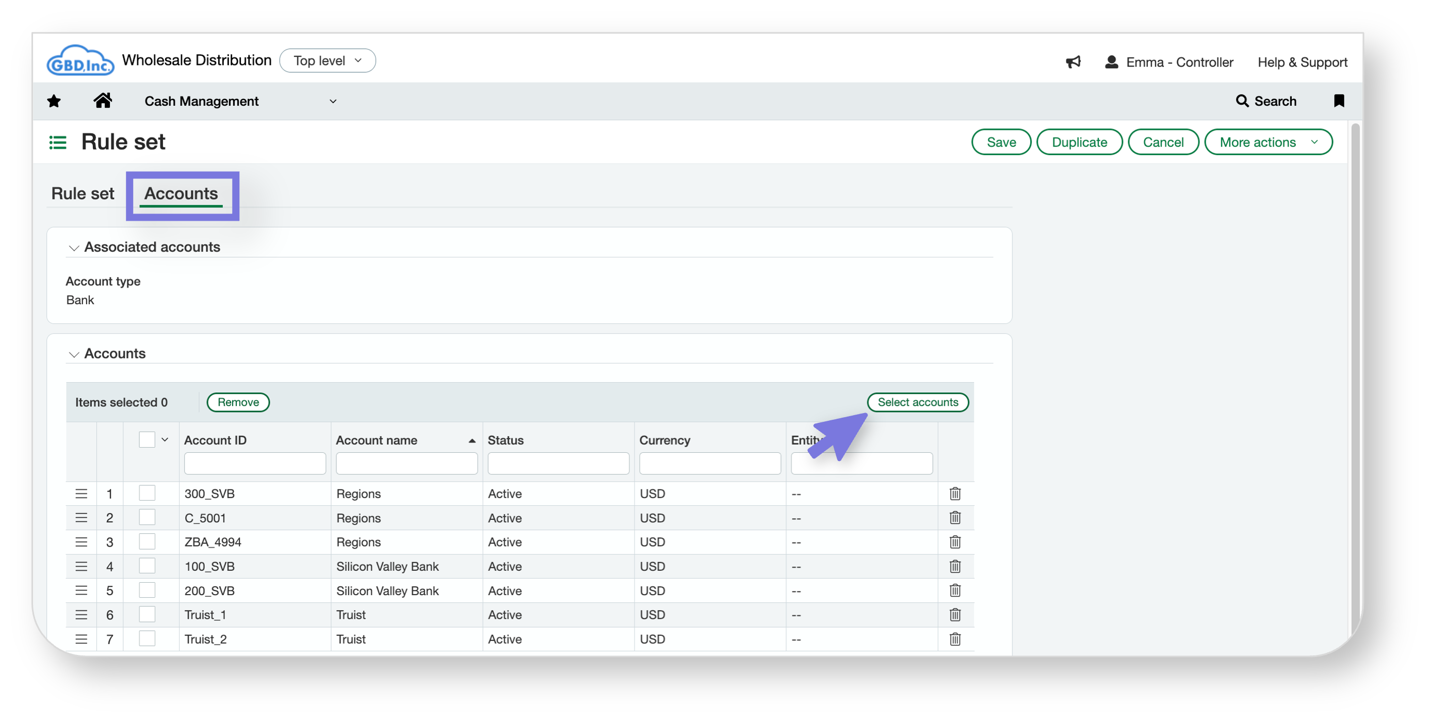Go to the home icon

pyautogui.click(x=103, y=101)
